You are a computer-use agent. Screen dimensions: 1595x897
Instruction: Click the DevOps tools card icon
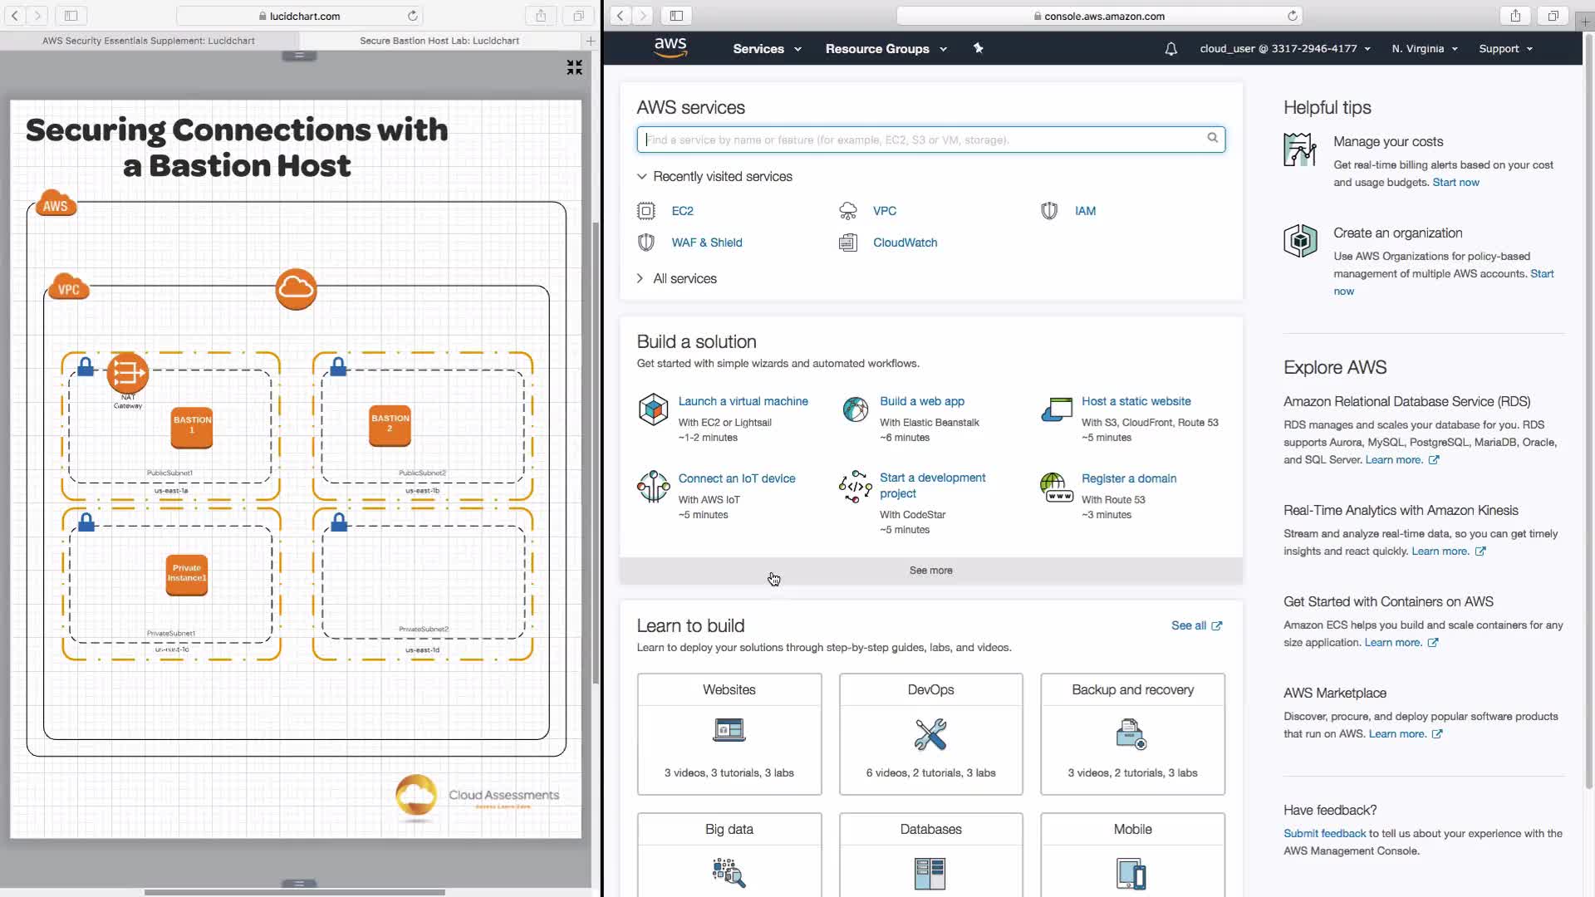[x=930, y=734]
